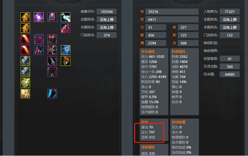Click the 攻击属性 section header

(x=148, y=52)
